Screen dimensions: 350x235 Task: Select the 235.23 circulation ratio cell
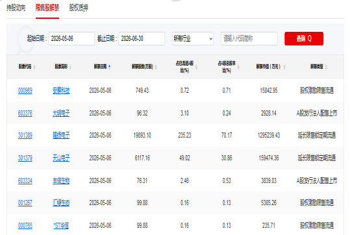pos(184,136)
